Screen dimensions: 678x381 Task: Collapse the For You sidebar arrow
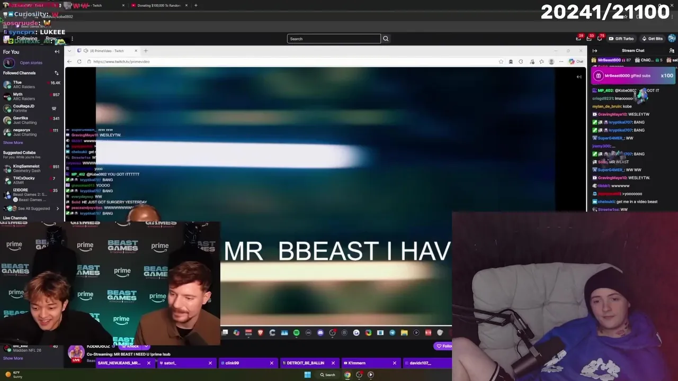click(x=57, y=52)
